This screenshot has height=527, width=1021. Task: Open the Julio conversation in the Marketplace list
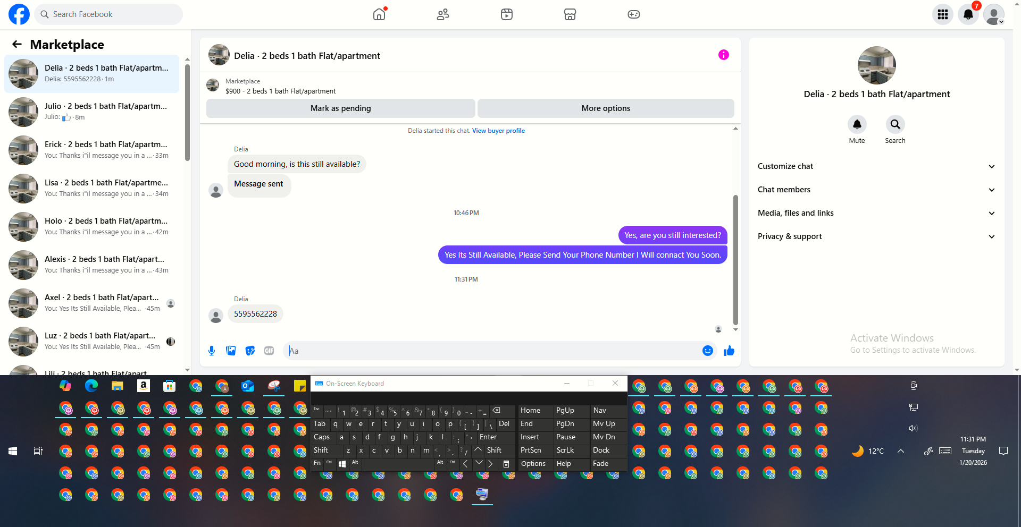coord(91,112)
